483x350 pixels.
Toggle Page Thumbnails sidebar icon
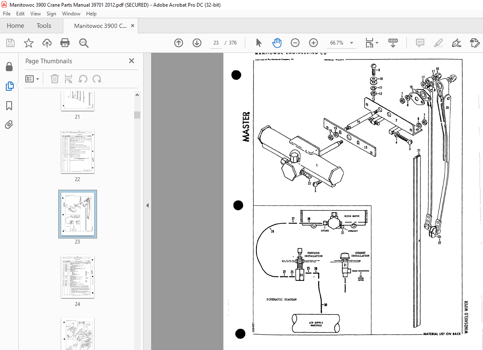point(10,86)
